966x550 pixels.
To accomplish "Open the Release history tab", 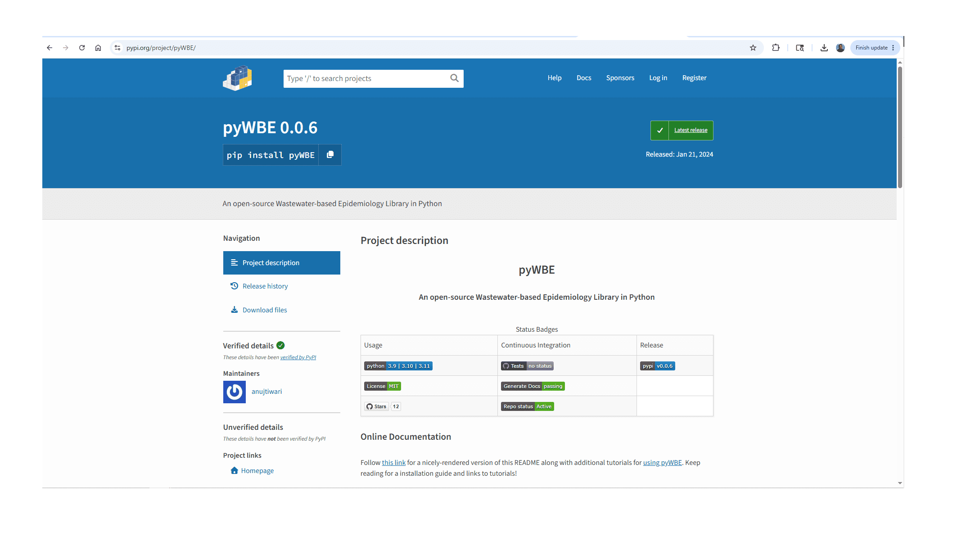I will click(265, 286).
